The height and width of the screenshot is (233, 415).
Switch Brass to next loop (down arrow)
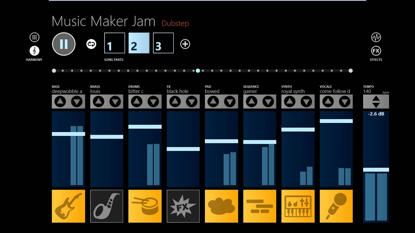click(115, 102)
